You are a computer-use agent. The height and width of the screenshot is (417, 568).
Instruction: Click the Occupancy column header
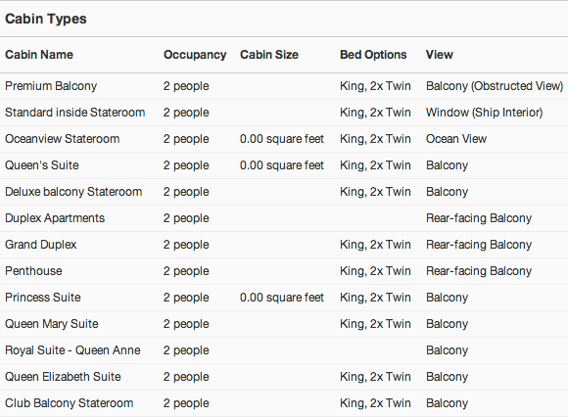coord(195,55)
